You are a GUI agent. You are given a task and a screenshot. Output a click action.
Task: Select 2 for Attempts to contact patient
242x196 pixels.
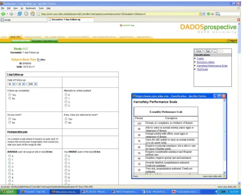[66, 102]
